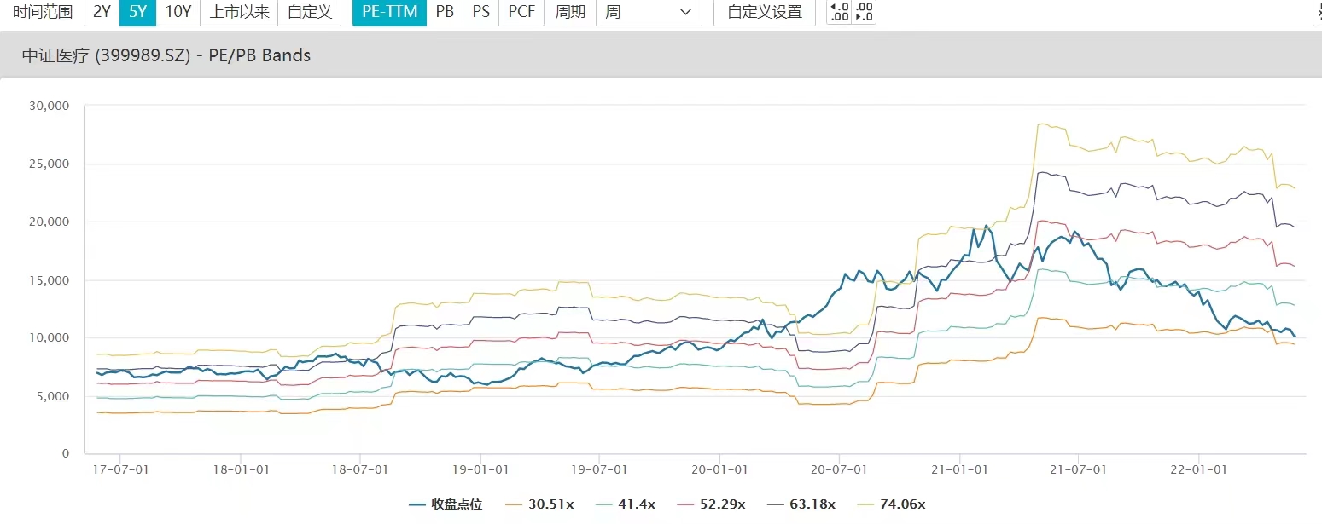
Task: Choose the 自定义 custom time range
Action: [310, 12]
